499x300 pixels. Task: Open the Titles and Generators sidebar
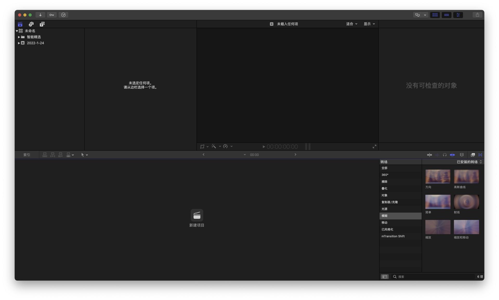pyautogui.click(x=42, y=24)
